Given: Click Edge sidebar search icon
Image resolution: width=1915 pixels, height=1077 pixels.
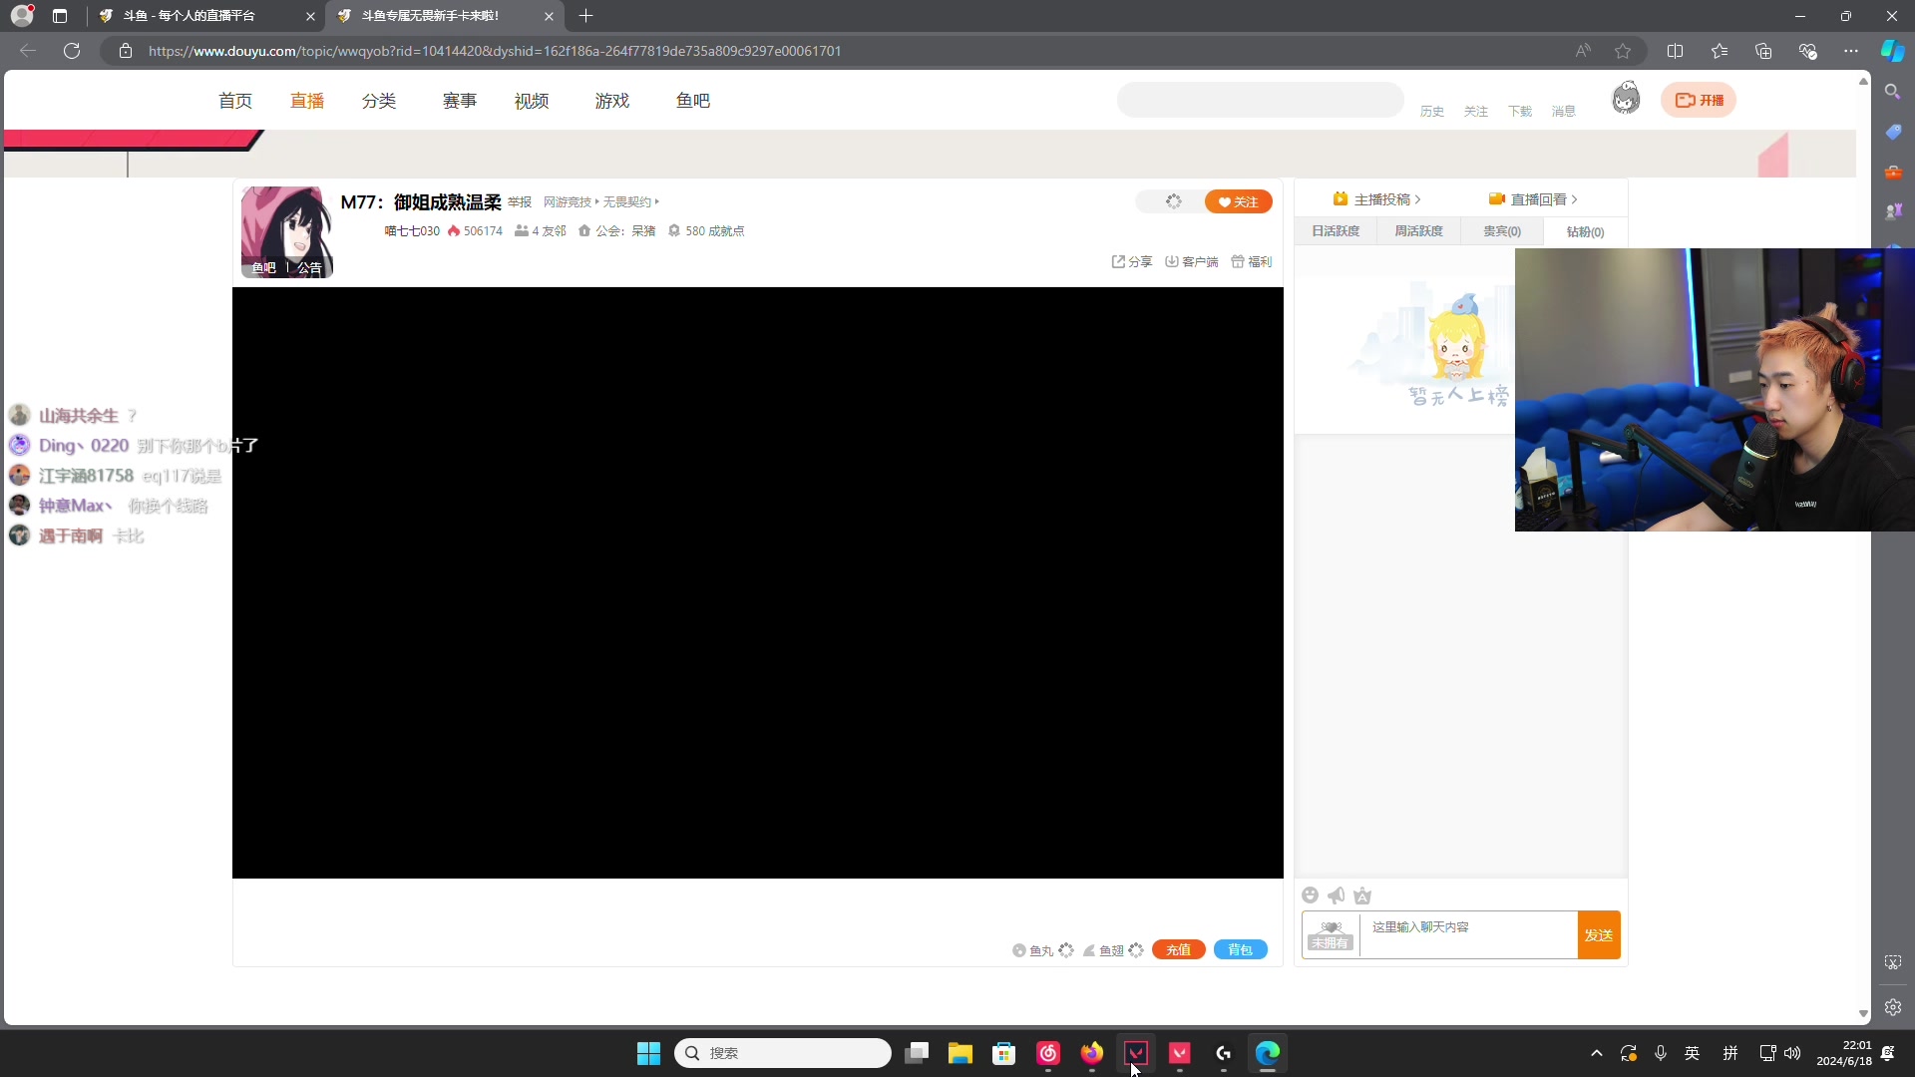Looking at the screenshot, I should pos(1893,92).
